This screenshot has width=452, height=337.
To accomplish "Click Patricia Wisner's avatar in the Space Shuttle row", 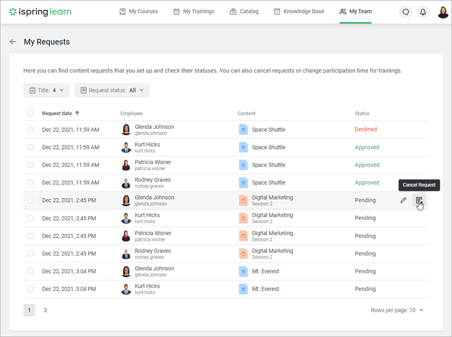I will 126,165.
